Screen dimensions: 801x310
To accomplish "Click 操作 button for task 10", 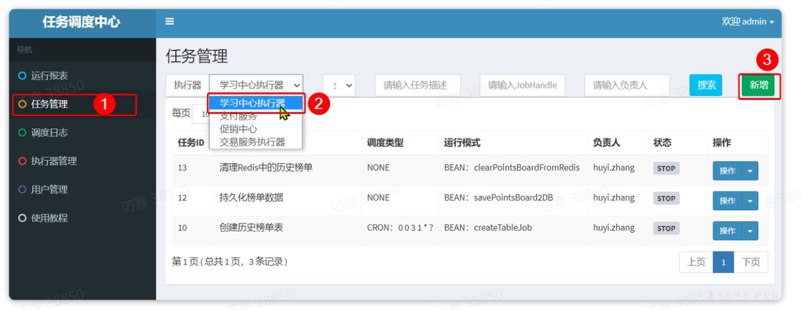I will click(728, 231).
